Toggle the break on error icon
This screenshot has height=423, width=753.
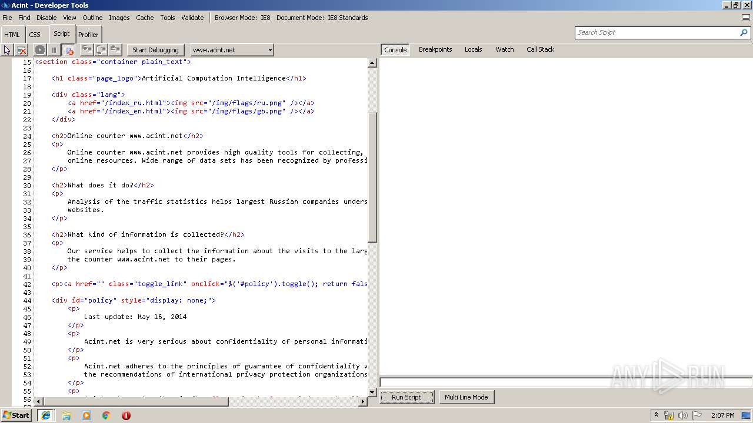(x=68, y=50)
